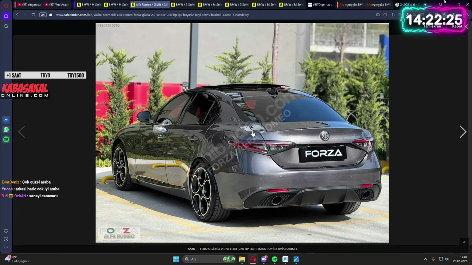Select the Alfa Romeo / Giulia tab

pyautogui.click(x=150, y=5)
